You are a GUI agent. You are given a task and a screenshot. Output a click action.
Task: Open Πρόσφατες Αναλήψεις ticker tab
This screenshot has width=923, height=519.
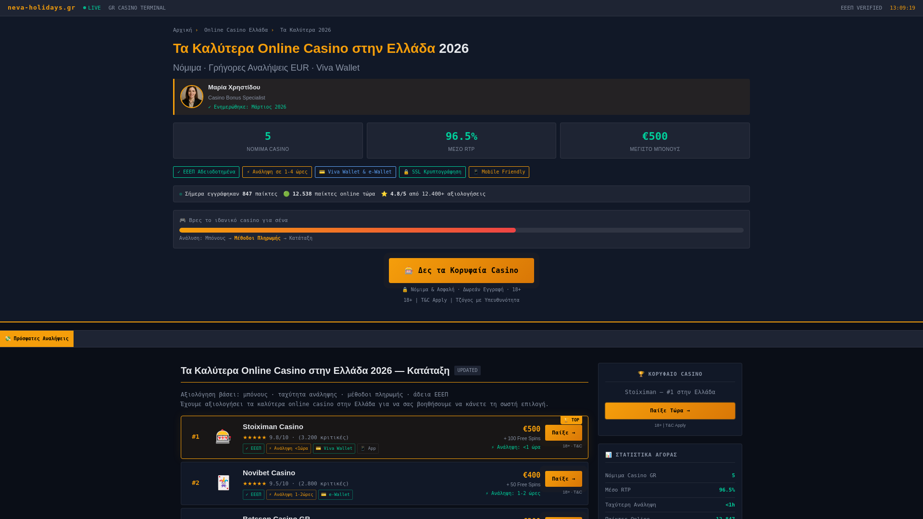37,339
